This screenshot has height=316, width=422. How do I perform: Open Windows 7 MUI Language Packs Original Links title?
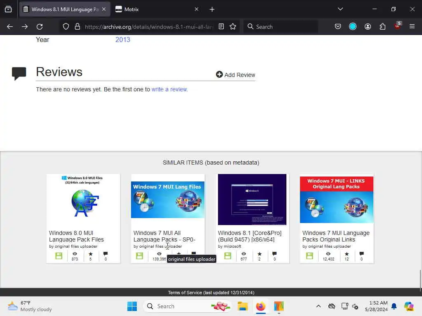click(336, 237)
